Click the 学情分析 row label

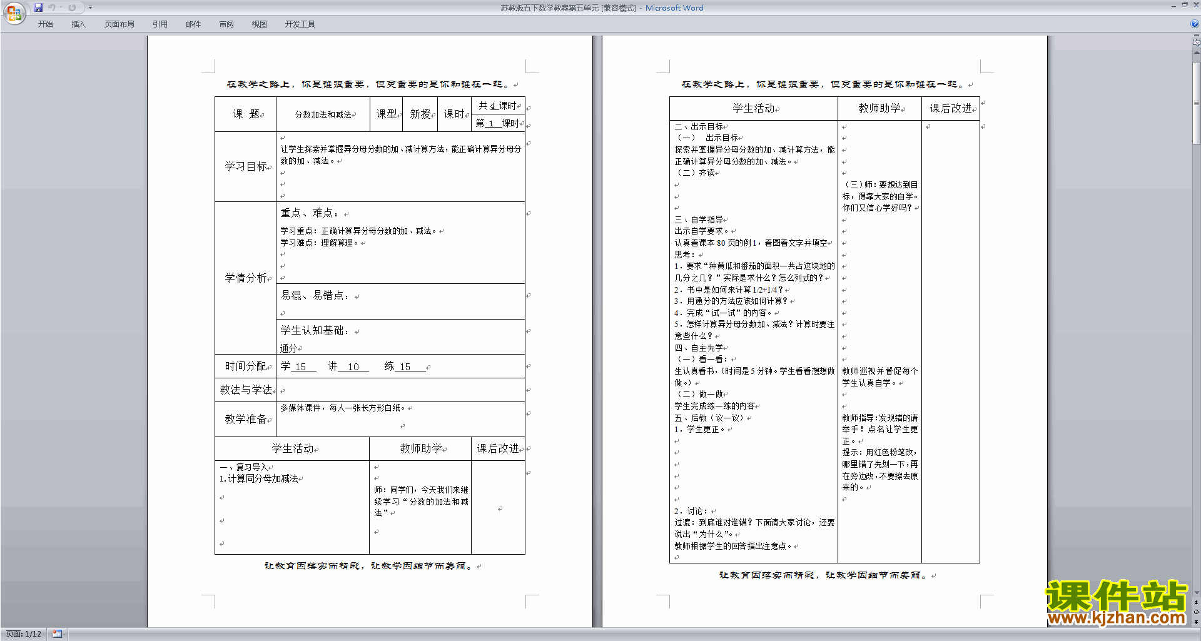(x=246, y=278)
